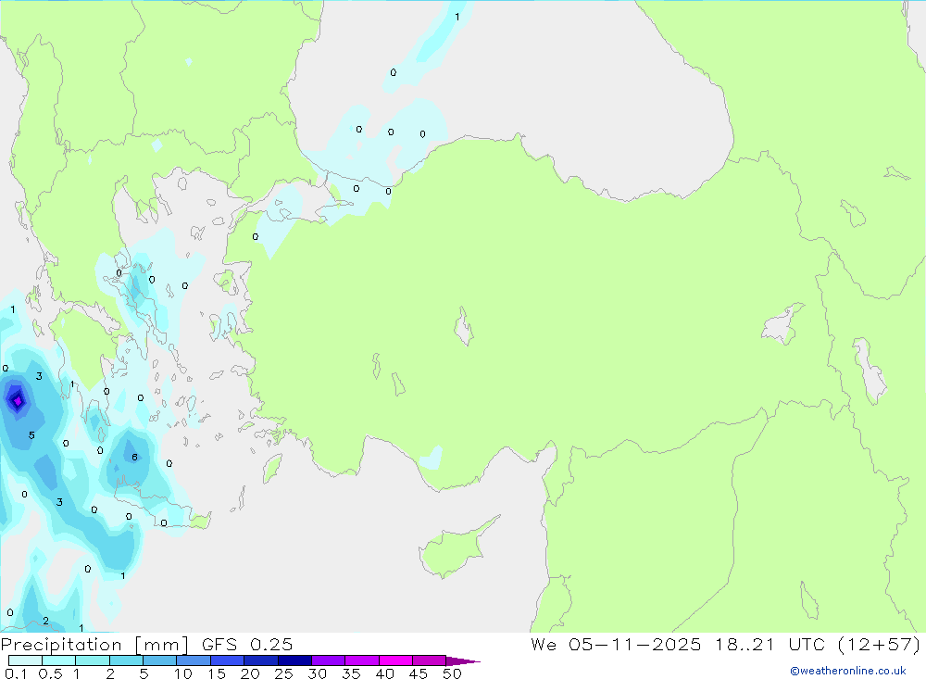The image size is (926, 679).
Task: Click the '25' legend scale label
Action: (x=283, y=673)
